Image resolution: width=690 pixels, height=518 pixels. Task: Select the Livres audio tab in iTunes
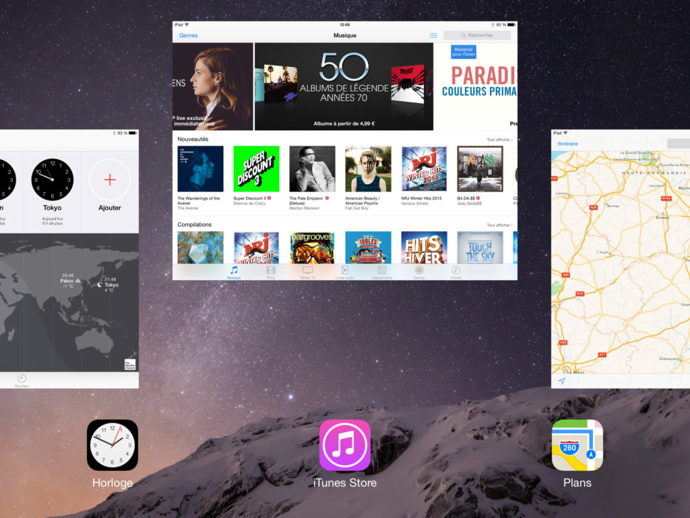tap(344, 272)
